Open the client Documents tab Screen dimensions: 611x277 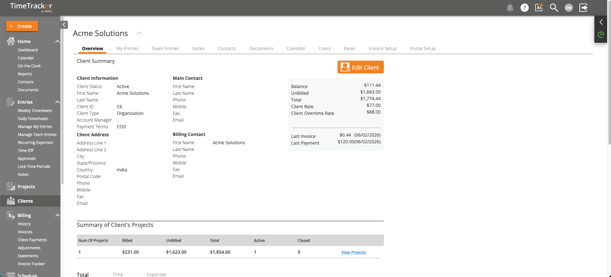coord(261,49)
